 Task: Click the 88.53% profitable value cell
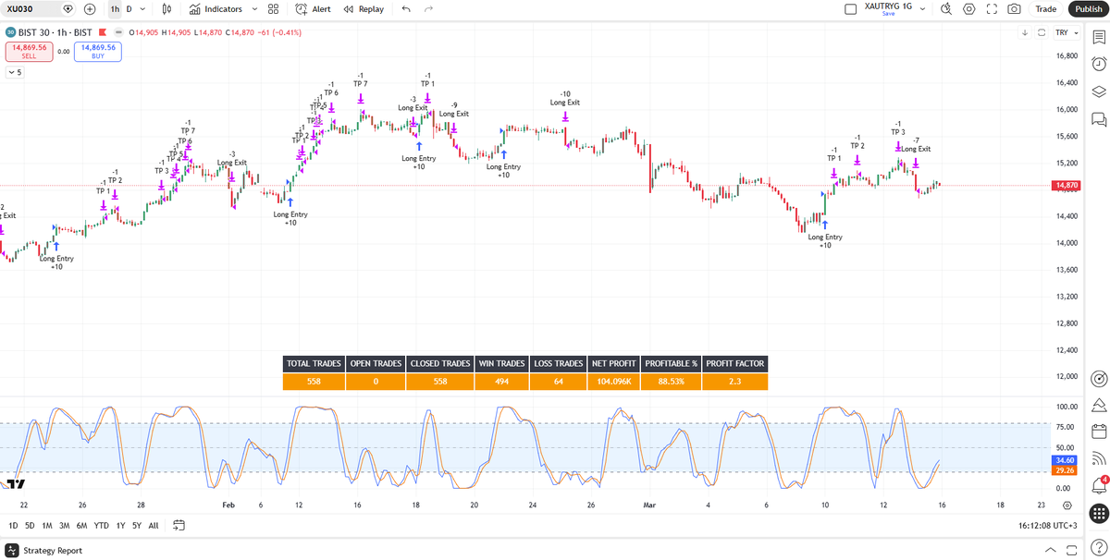click(x=671, y=381)
